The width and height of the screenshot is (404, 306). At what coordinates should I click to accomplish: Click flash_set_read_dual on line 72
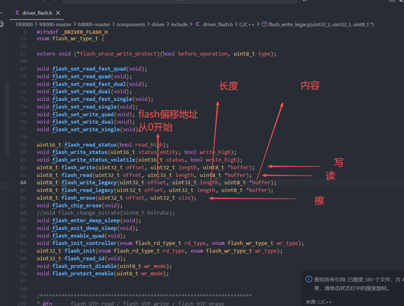point(81,92)
